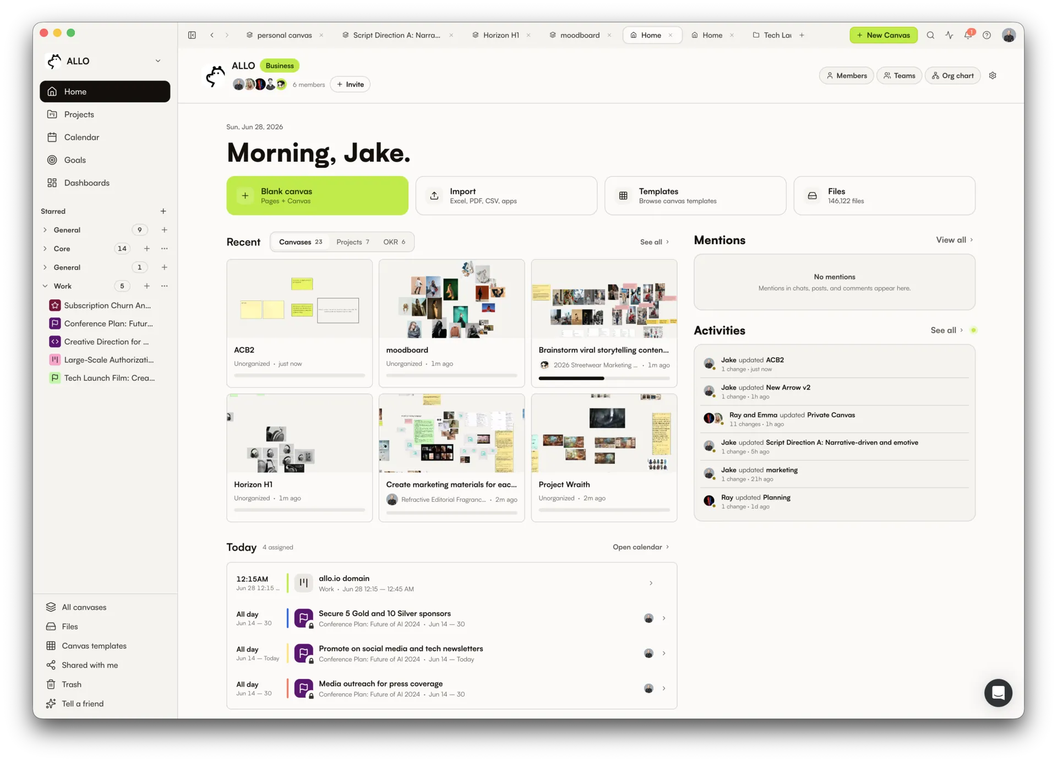The width and height of the screenshot is (1057, 762).
Task: Open the Teams button
Action: (x=899, y=76)
